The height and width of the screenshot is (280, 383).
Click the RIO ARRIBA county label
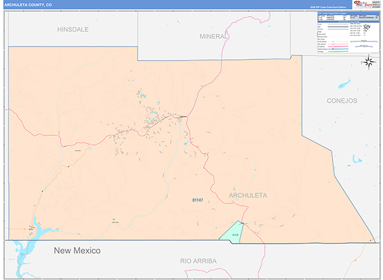click(x=199, y=261)
